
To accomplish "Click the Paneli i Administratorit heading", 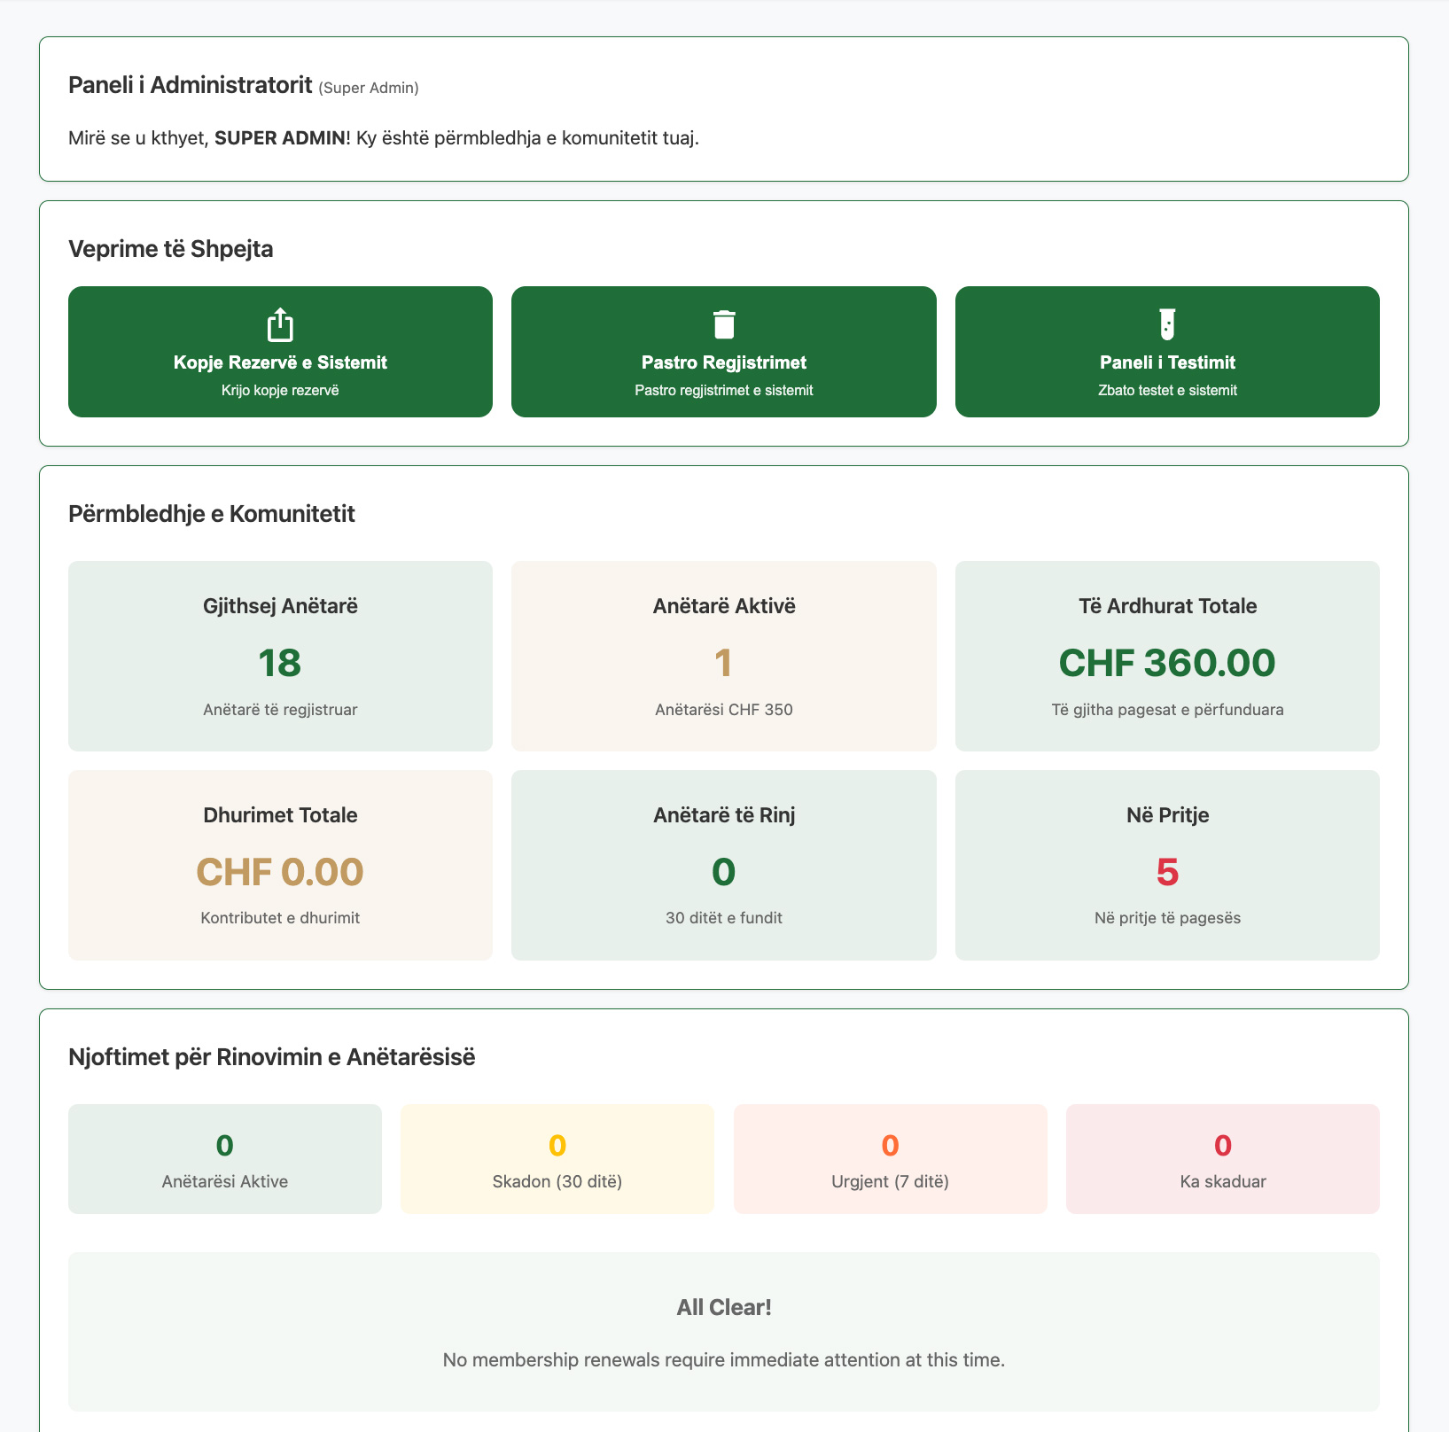I will (x=191, y=85).
